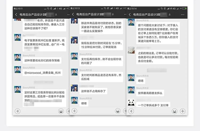
Task: Tap group title 电商后台产品设计3期 in 10:13 chat
Action: pos(90,14)
